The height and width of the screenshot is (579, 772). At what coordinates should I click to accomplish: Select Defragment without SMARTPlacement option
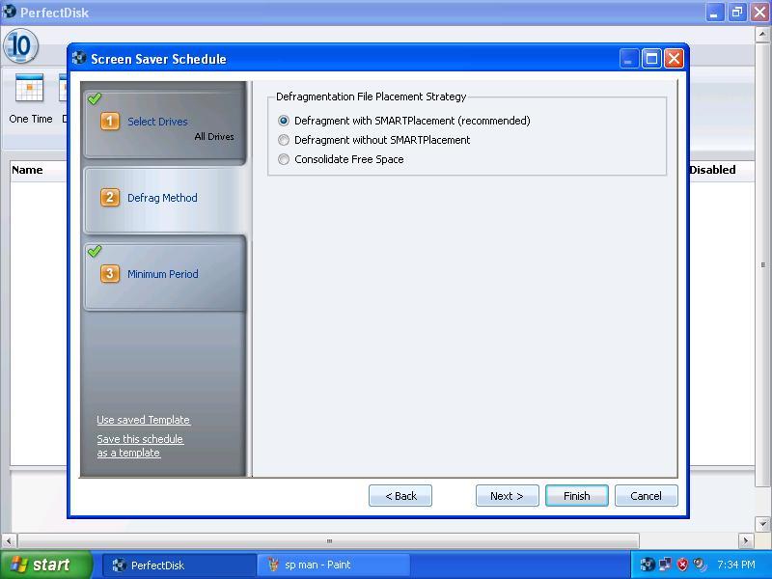284,140
